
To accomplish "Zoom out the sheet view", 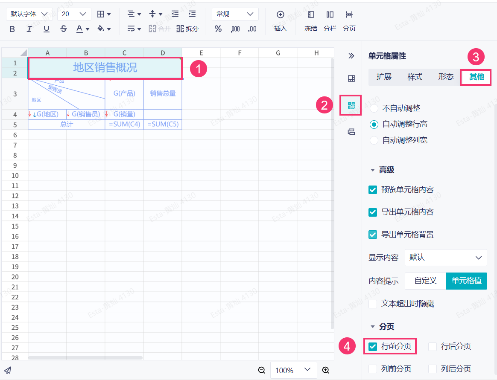I will [x=261, y=370].
